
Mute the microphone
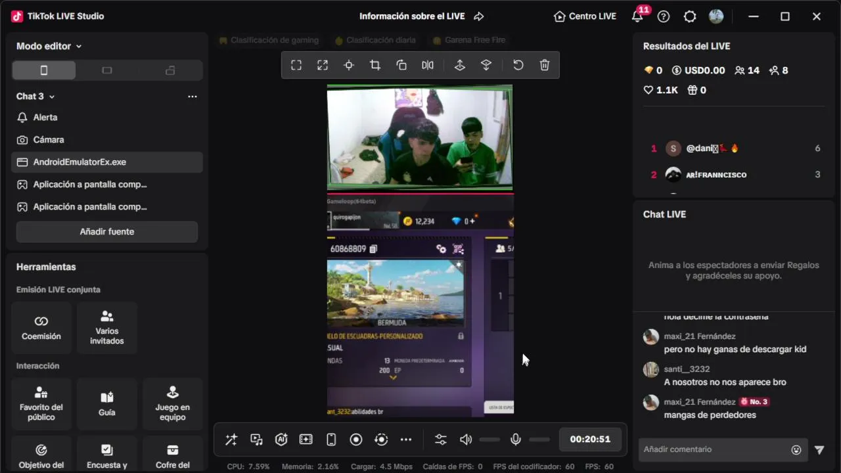coord(516,439)
